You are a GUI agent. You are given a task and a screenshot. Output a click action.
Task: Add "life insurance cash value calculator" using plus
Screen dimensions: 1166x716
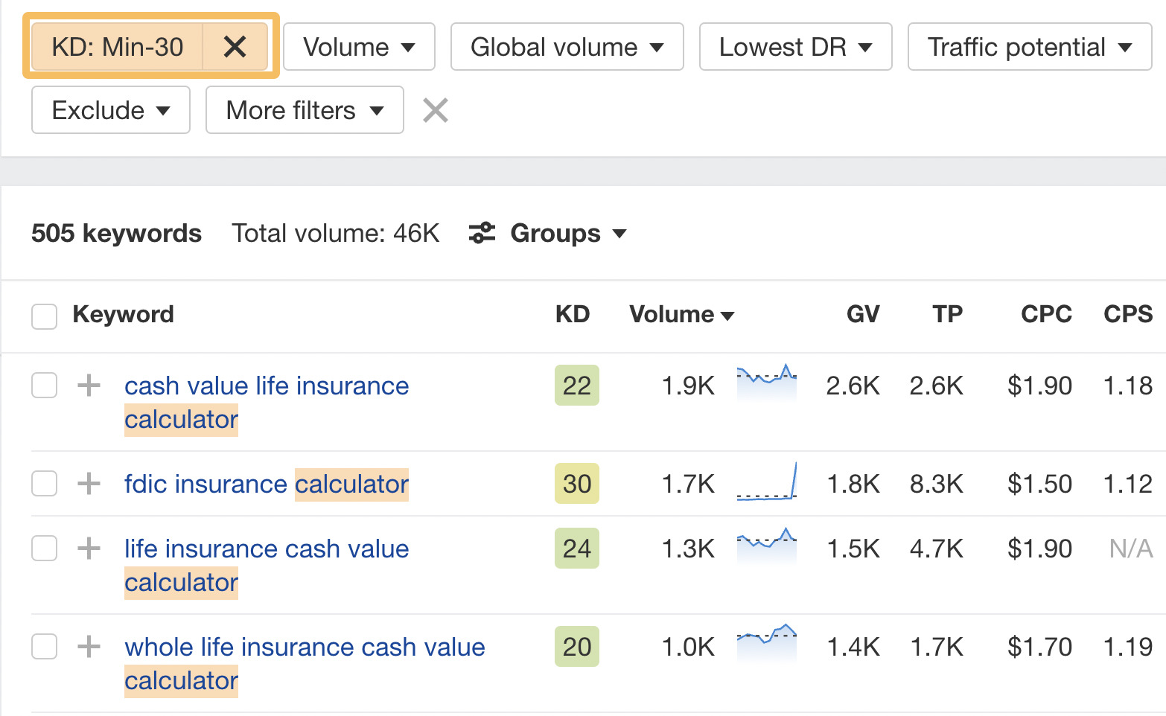point(89,549)
